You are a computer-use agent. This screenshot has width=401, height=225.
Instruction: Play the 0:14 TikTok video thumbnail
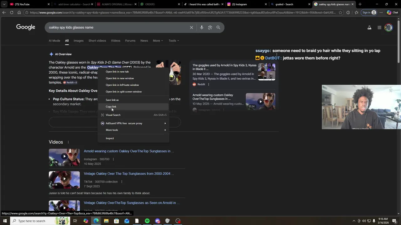64,179
